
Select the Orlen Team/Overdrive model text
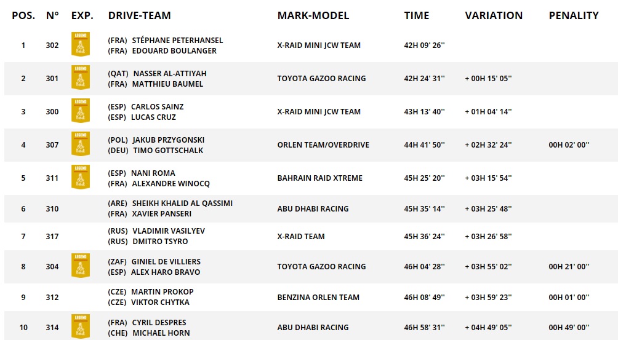click(x=323, y=144)
